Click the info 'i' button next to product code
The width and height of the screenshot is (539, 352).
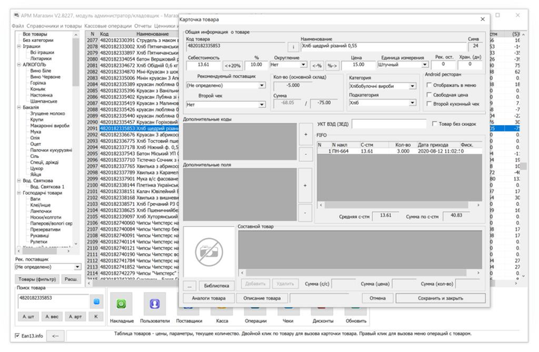click(293, 46)
